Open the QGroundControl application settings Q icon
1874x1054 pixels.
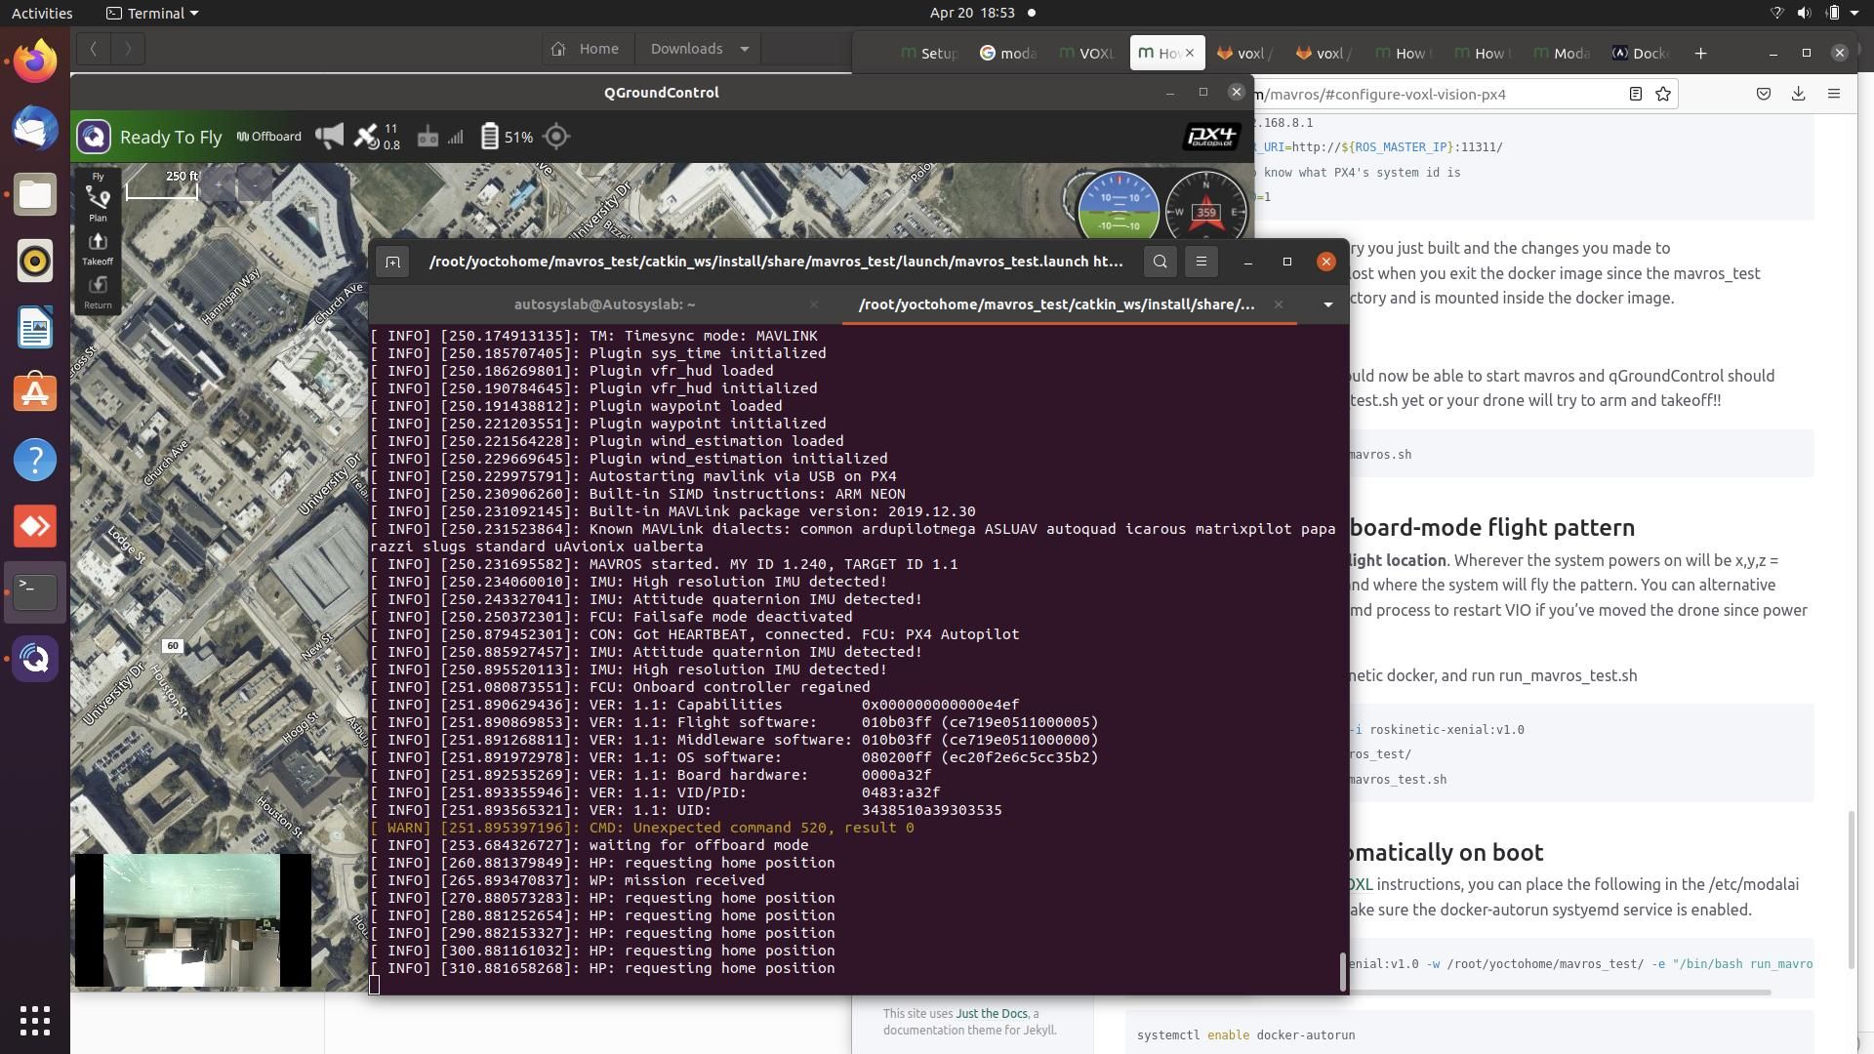pos(94,137)
